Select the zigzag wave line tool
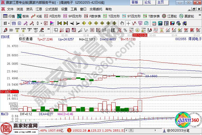This screenshot has width=202, height=135. [86, 30]
